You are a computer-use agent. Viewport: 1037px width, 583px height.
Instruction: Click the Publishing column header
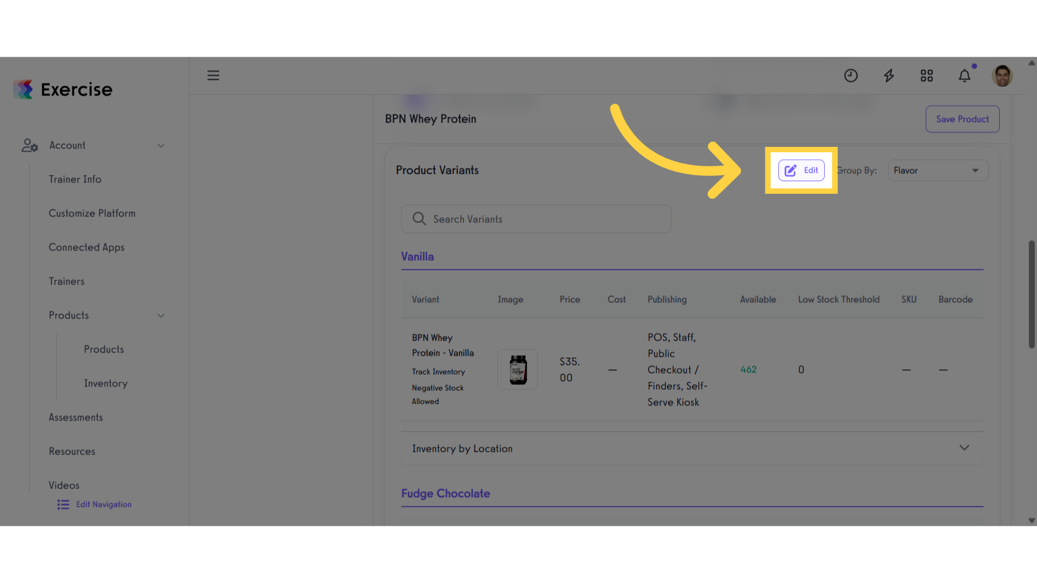tap(667, 300)
